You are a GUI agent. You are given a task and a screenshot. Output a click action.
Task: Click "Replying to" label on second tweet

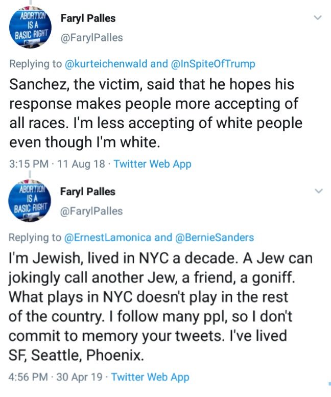[35, 237]
